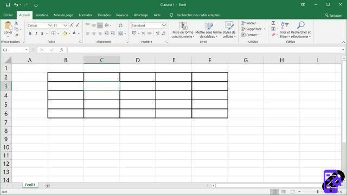Viewport: 347px width, 195px height.
Task: Center text horizontally
Action: point(94,34)
